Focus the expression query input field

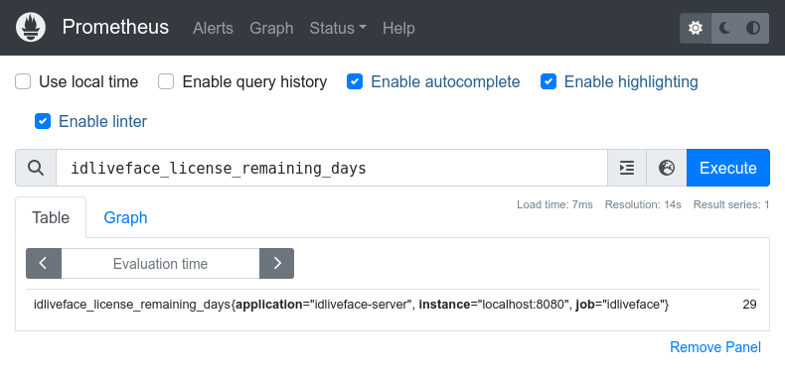coord(332,168)
